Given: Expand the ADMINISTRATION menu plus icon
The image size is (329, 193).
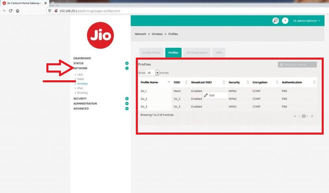Looking at the screenshot, I should 127,103.
